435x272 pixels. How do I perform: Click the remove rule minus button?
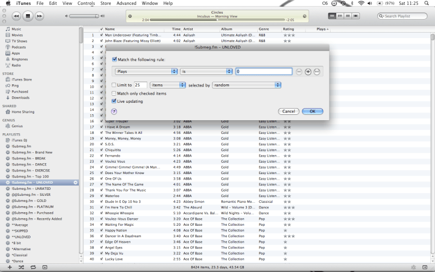pyautogui.click(x=299, y=71)
